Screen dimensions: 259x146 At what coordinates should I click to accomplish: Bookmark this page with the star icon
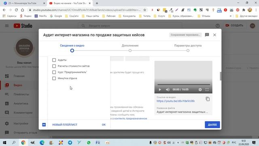145,10
